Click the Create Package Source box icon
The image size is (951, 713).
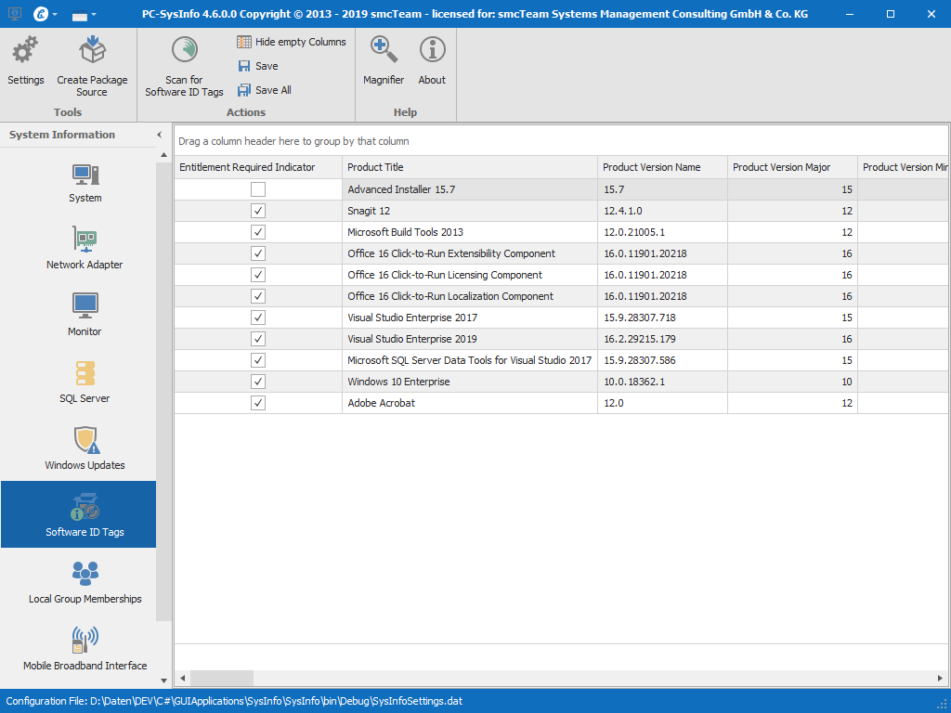pyautogui.click(x=92, y=50)
